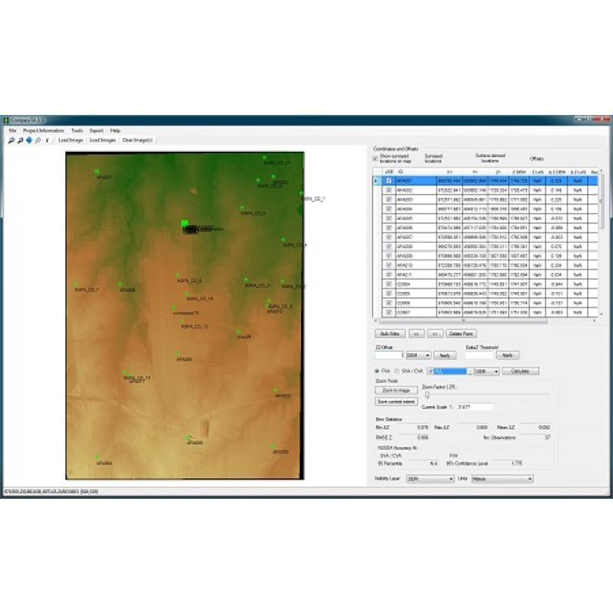
Task: Click the Zoom to image button
Action: tap(396, 391)
